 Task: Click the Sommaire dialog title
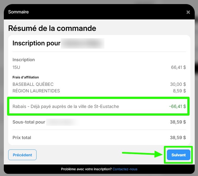[18, 12]
